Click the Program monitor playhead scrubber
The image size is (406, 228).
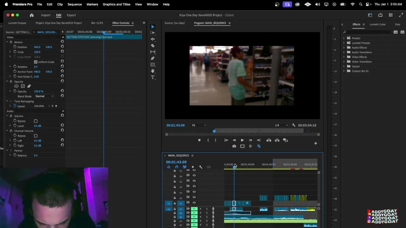(x=214, y=131)
